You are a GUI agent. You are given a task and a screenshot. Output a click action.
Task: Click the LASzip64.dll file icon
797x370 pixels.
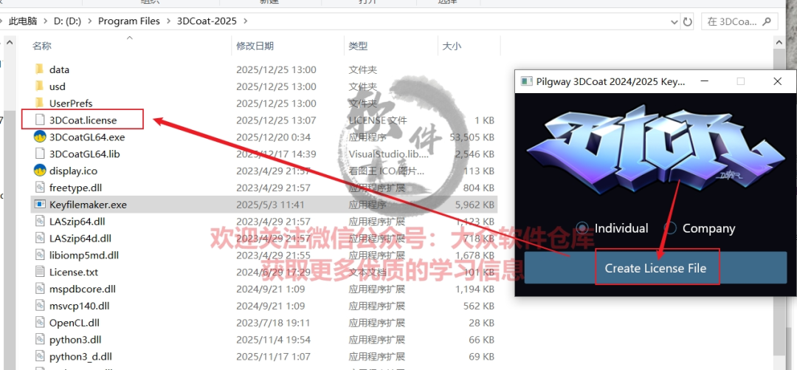coord(40,222)
